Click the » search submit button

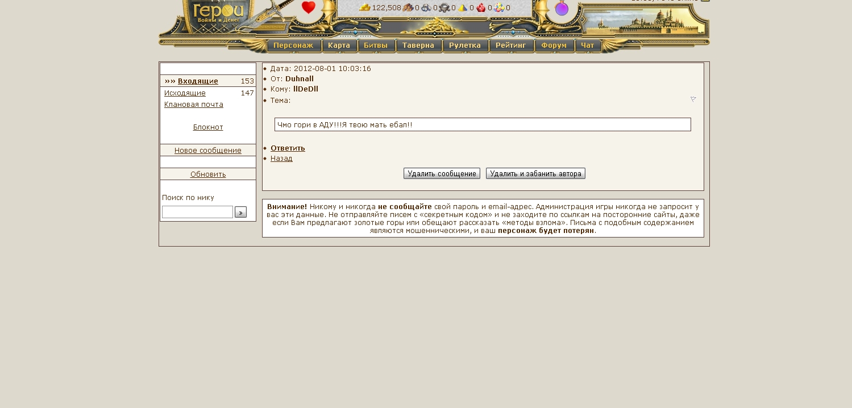[240, 213]
